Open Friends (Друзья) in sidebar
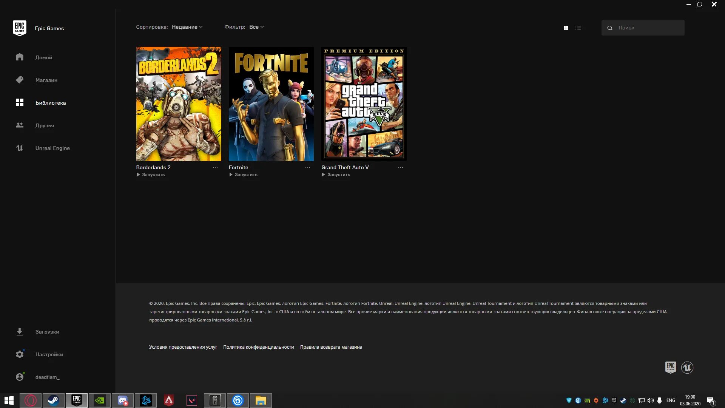The image size is (725, 408). [45, 125]
